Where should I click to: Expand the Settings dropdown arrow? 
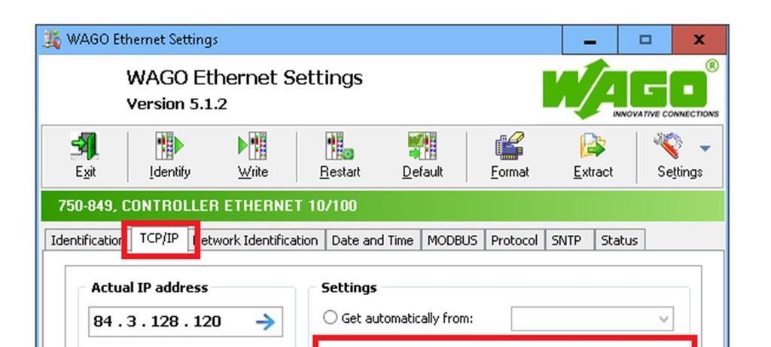pos(705,148)
